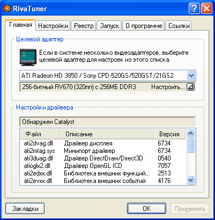Select the ati2edxx.dll row
Image resolution: width=215 pixels, height=220 pixels.
pyautogui.click(x=103, y=173)
